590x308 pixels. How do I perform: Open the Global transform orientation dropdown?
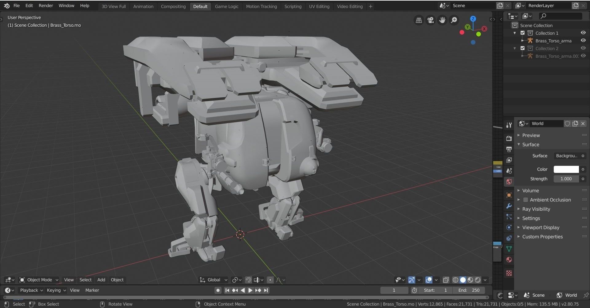tap(214, 280)
